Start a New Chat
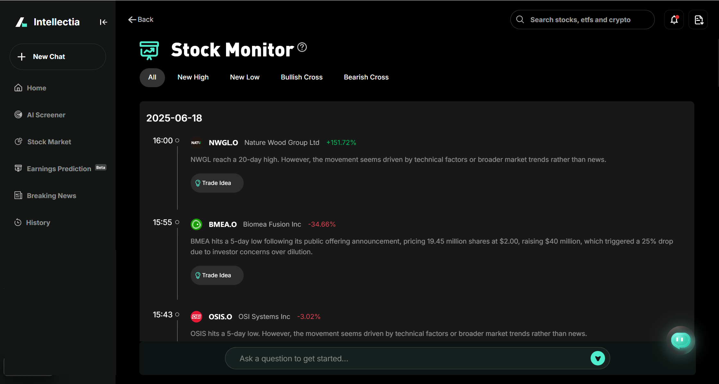Screen dimensions: 719x384 click(57, 57)
